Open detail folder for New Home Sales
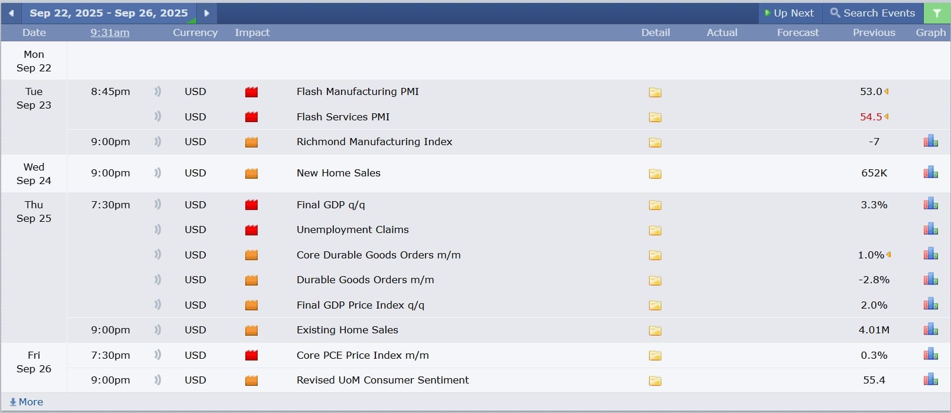 (x=655, y=173)
